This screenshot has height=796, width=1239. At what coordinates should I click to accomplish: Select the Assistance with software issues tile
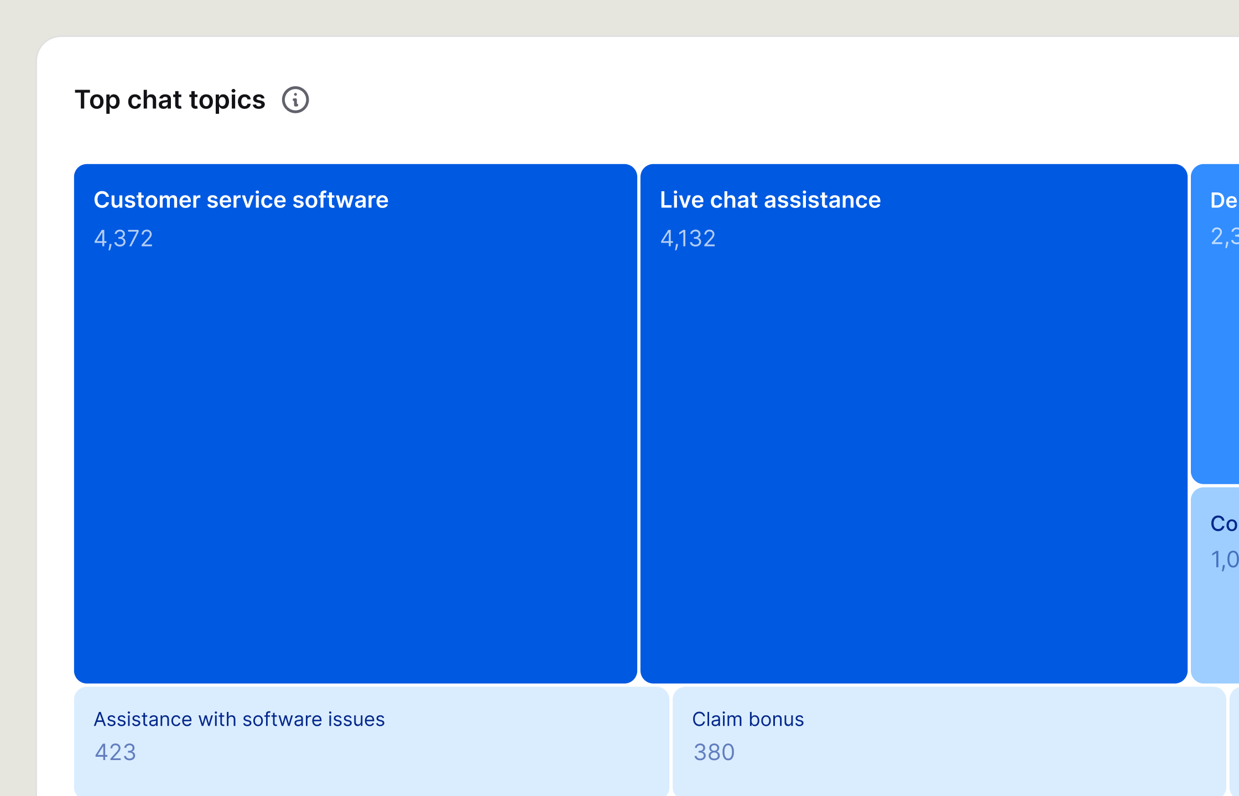372,741
